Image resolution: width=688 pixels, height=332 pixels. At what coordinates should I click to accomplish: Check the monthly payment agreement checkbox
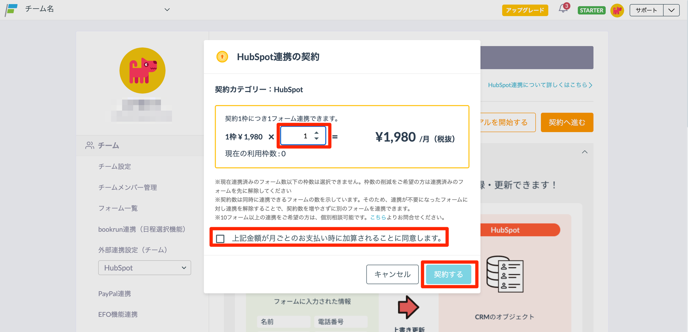click(x=220, y=239)
